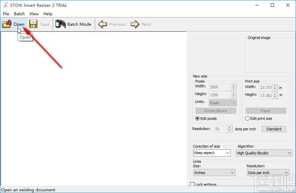Viewport: 296px width, 193px height.
Task: Click the Next right arrow icon
Action: coord(135,24)
